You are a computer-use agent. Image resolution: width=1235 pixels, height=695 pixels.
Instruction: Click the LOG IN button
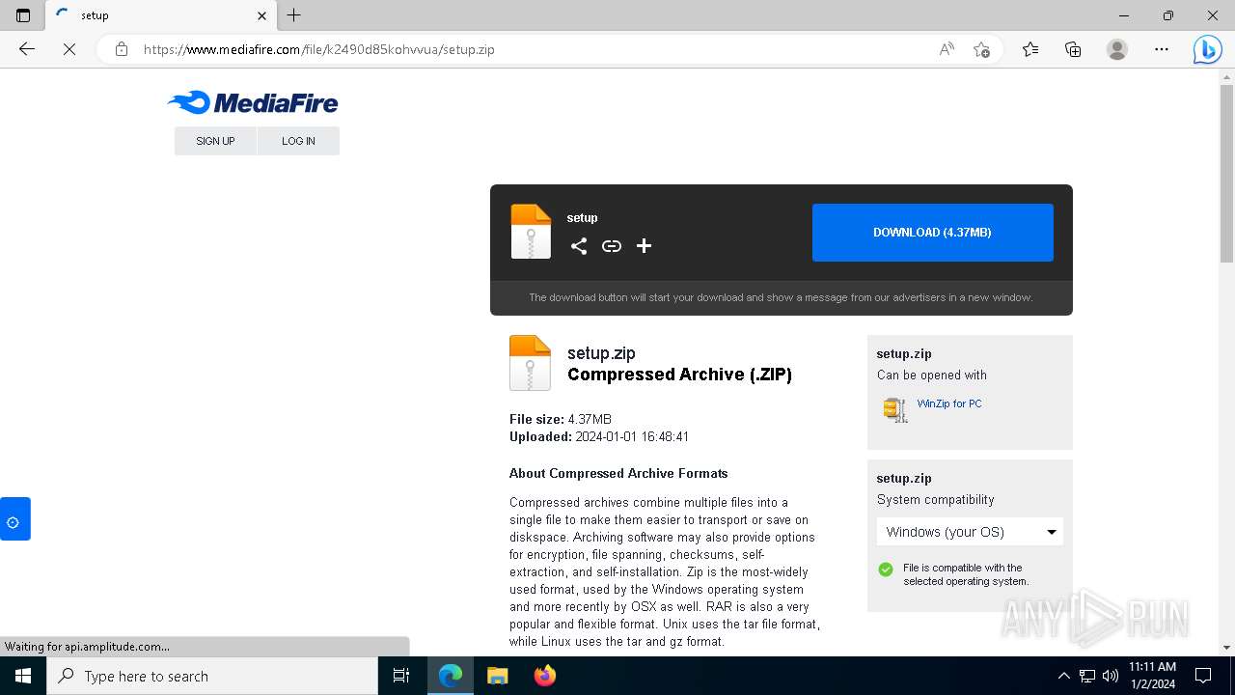click(x=298, y=141)
